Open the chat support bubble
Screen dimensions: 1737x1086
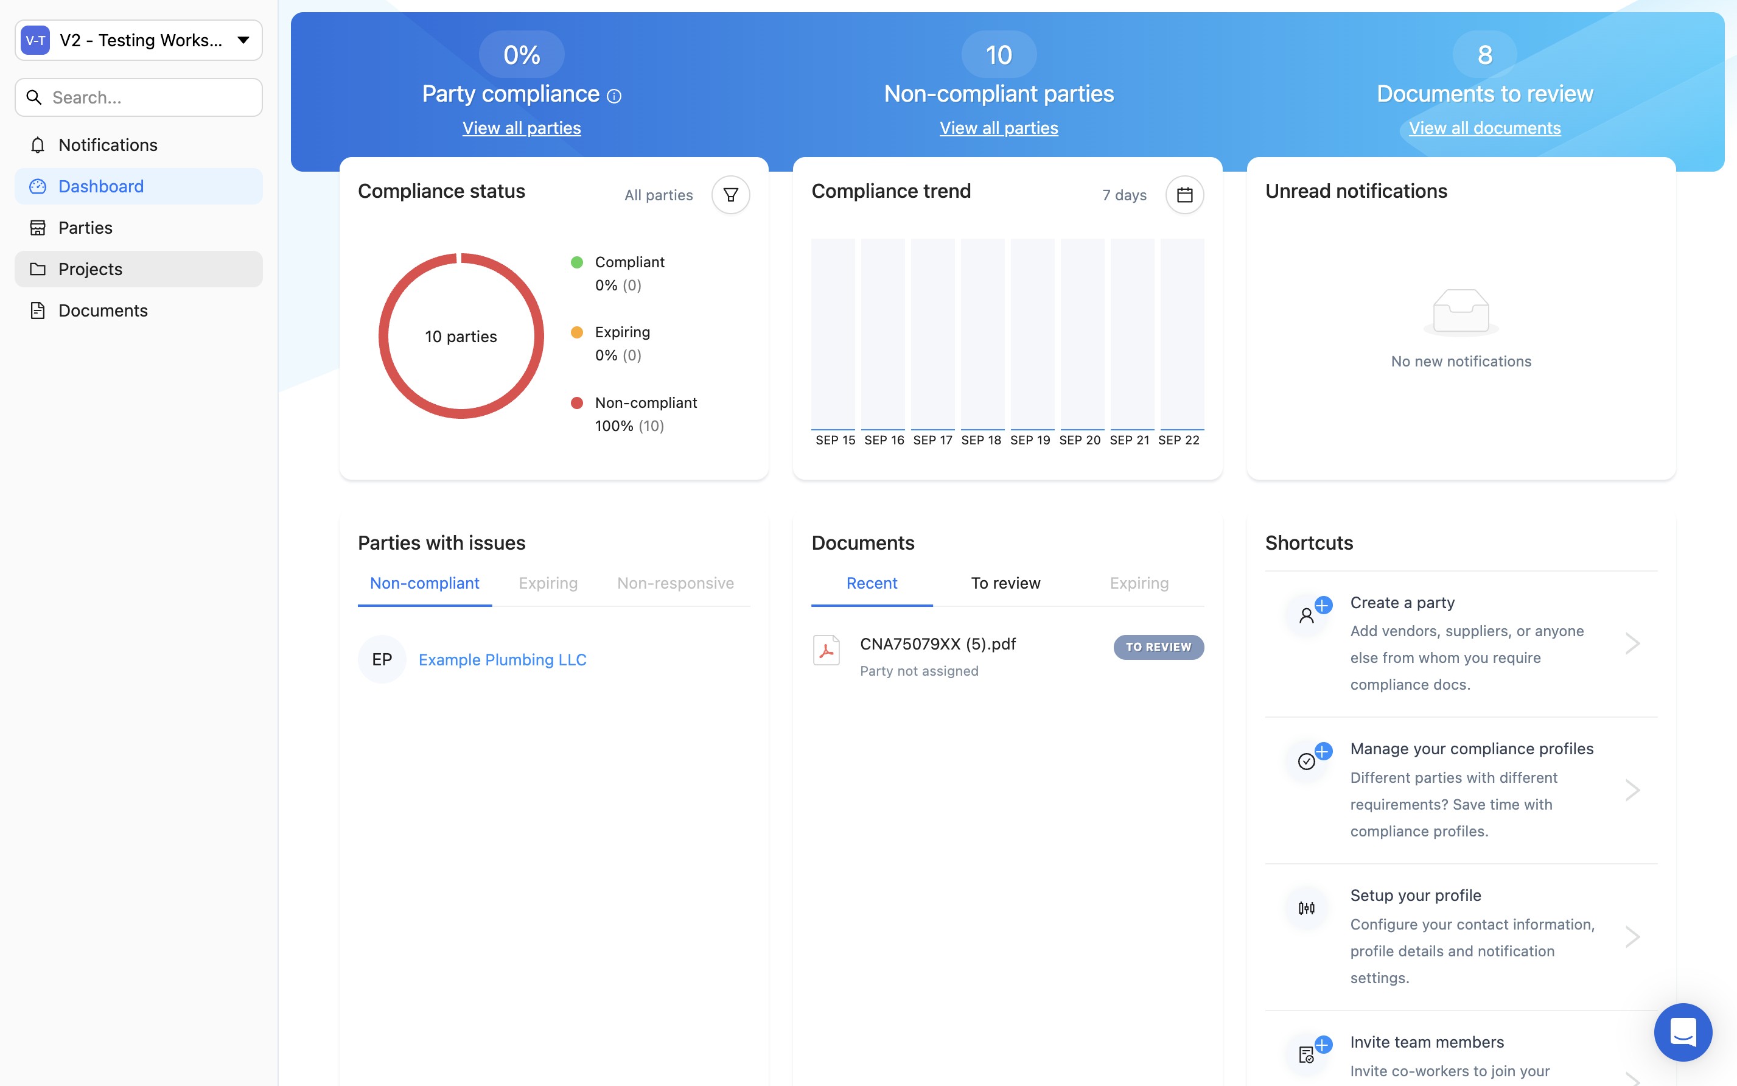1682,1032
